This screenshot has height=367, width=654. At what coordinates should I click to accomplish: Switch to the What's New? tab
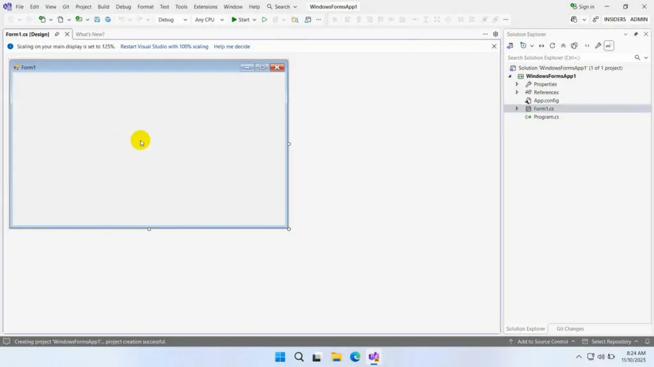[89, 34]
